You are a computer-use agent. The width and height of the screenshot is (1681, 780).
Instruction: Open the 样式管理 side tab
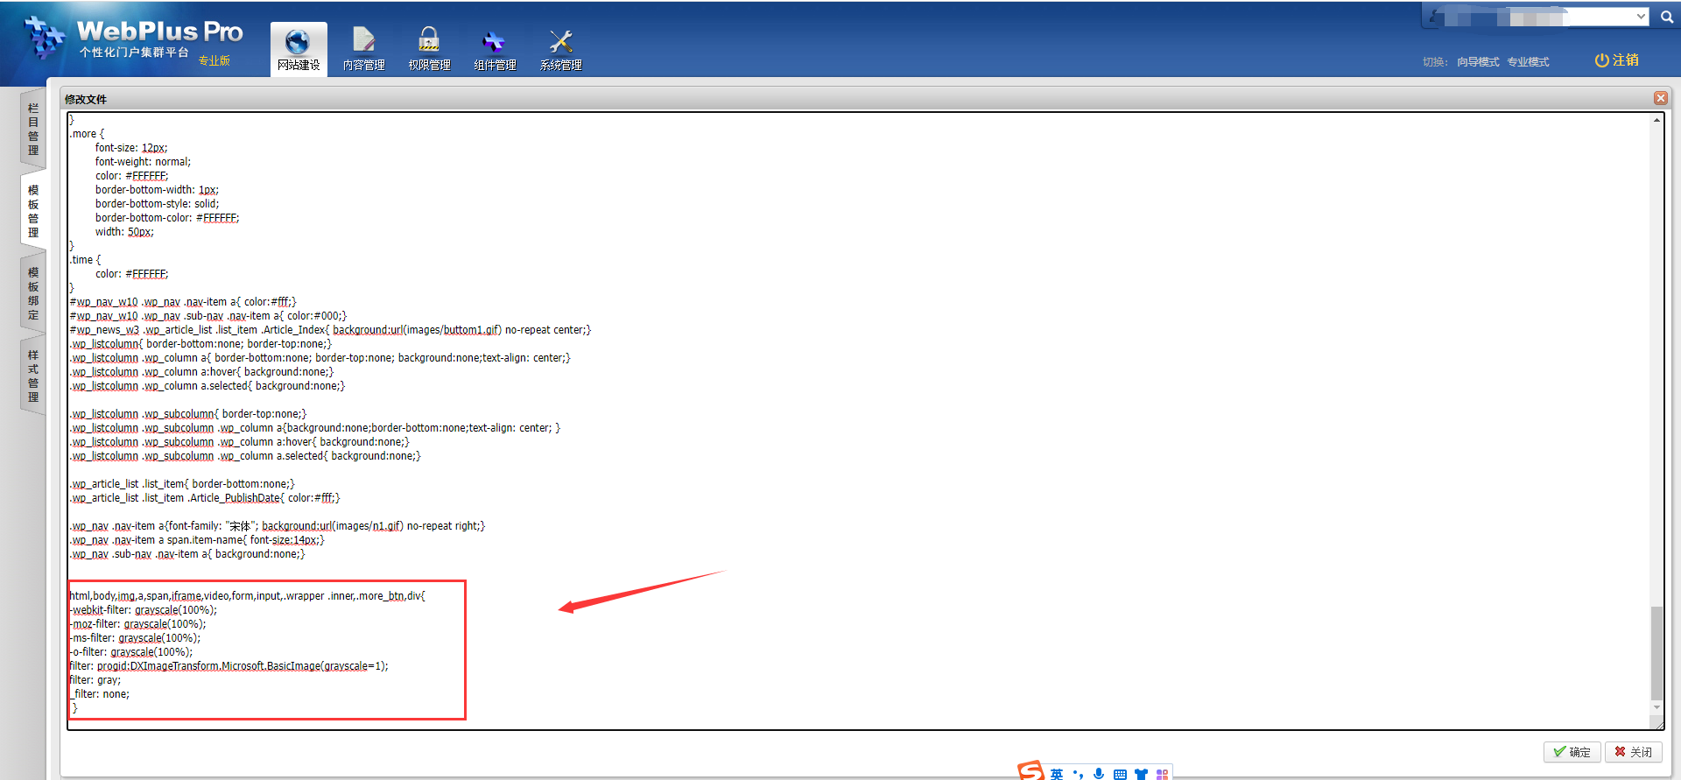tap(33, 376)
